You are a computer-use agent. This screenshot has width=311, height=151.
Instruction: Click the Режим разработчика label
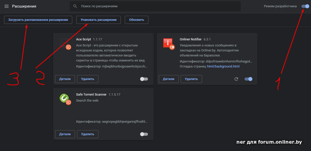tap(280, 6)
